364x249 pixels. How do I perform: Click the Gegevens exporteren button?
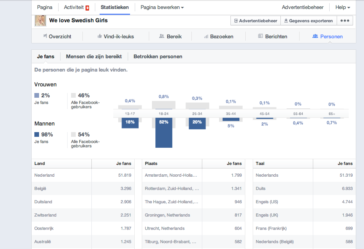click(x=309, y=21)
